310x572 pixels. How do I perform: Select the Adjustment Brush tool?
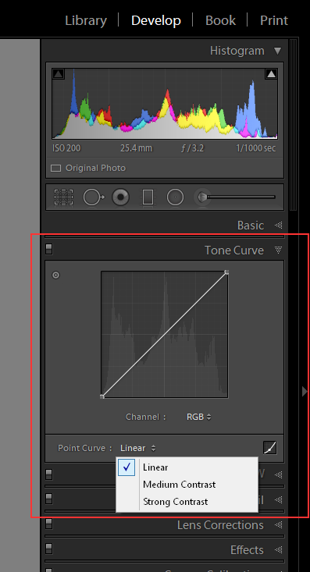(203, 197)
